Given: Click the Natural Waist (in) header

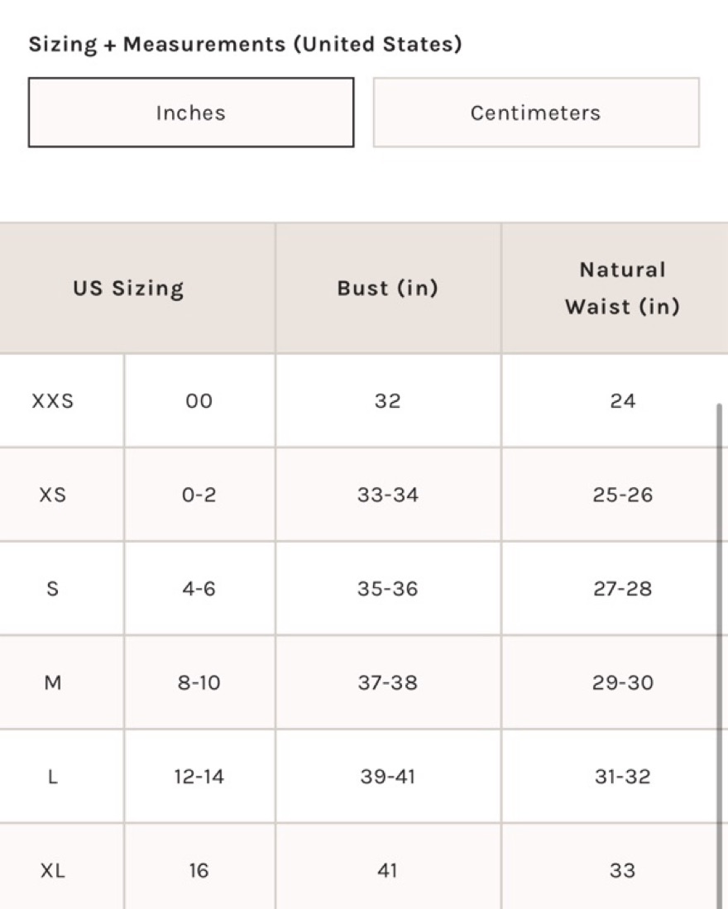Looking at the screenshot, I should pos(622,288).
